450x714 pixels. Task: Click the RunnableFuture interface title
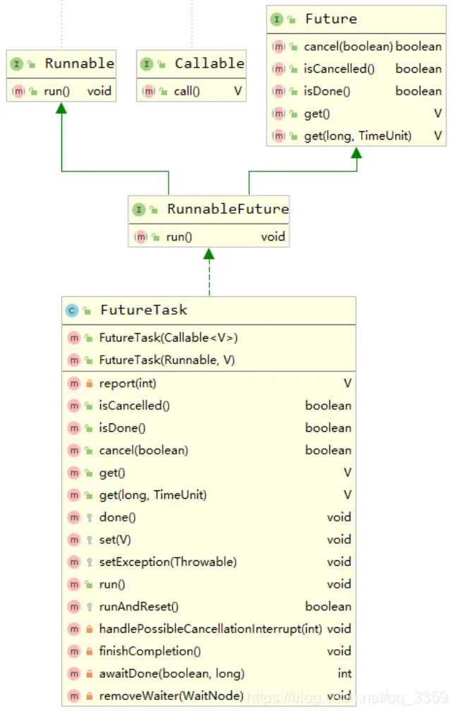click(227, 210)
